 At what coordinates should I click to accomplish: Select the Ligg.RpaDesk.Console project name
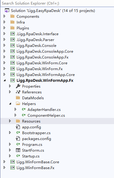(36, 46)
